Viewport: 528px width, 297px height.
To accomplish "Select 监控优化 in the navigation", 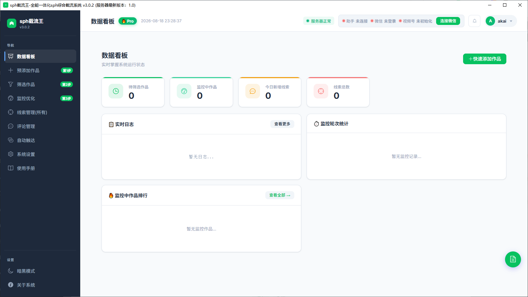I will [x=40, y=98].
